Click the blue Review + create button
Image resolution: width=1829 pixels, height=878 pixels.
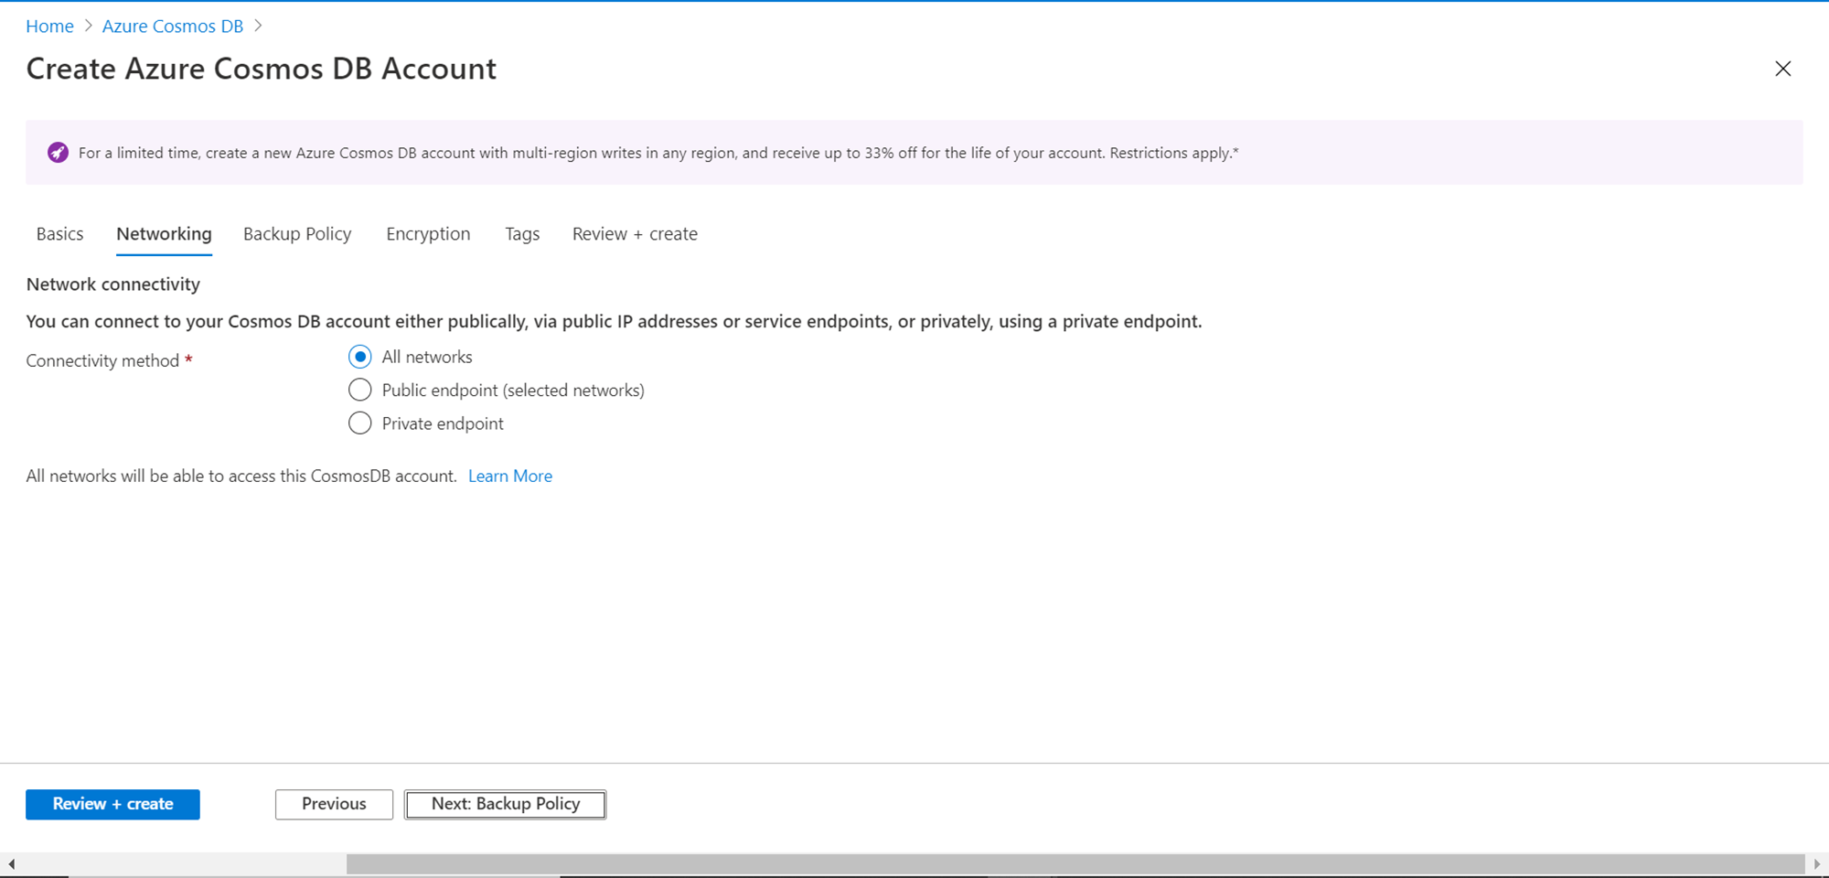point(112,804)
